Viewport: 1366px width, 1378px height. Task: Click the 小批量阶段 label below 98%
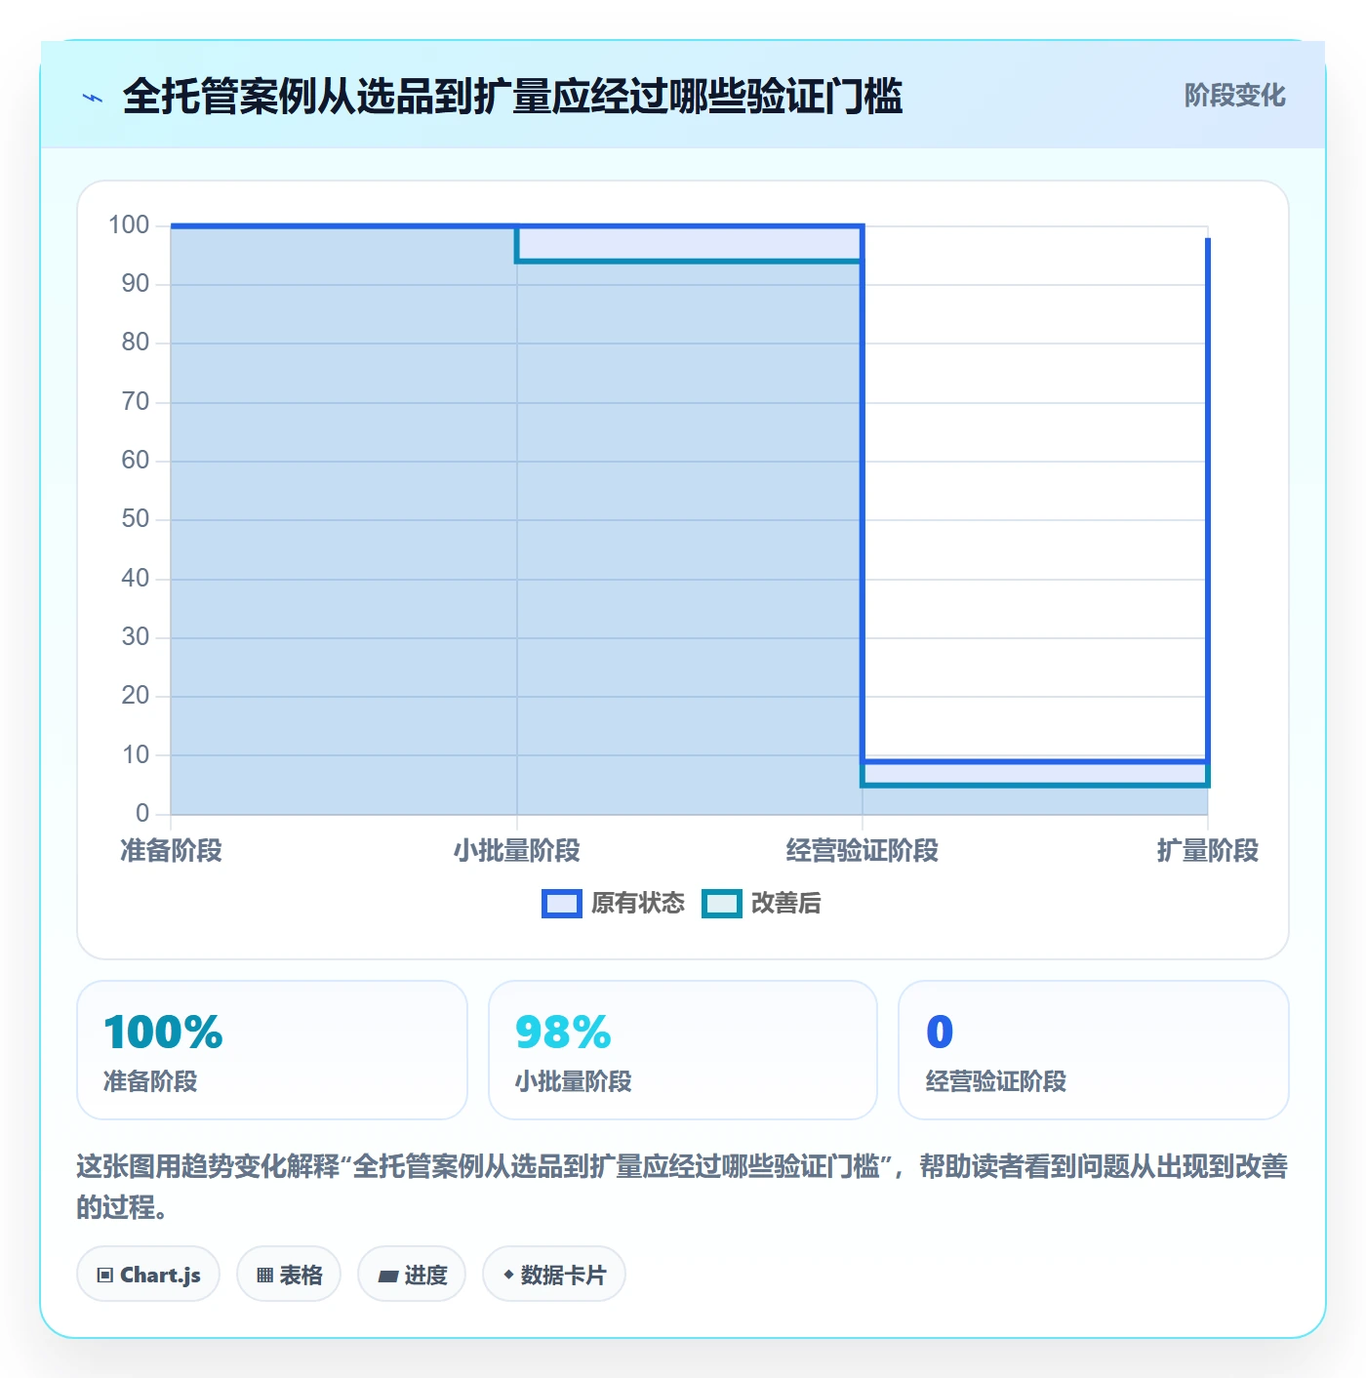573,1081
